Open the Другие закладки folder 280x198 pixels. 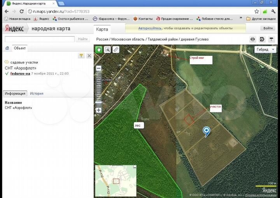point(261,19)
